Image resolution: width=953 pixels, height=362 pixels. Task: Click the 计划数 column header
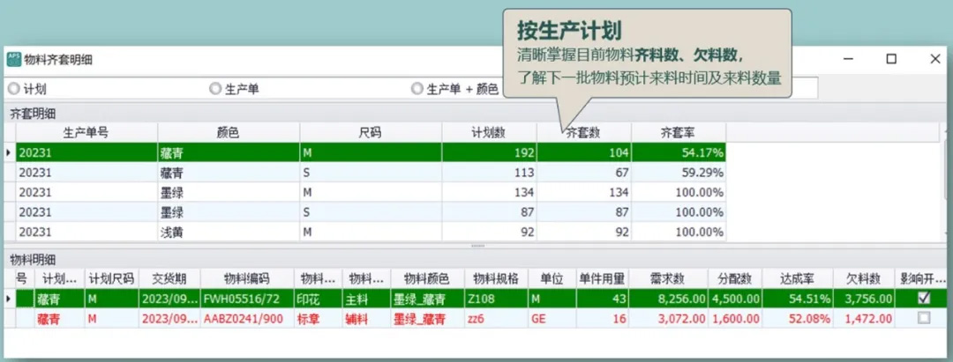488,132
